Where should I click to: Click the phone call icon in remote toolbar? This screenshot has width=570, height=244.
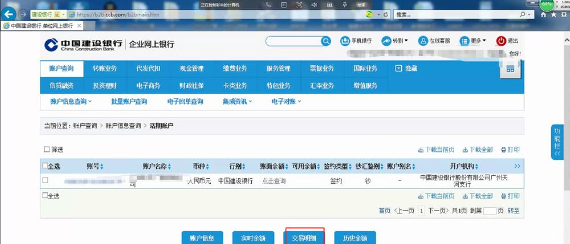269,5
